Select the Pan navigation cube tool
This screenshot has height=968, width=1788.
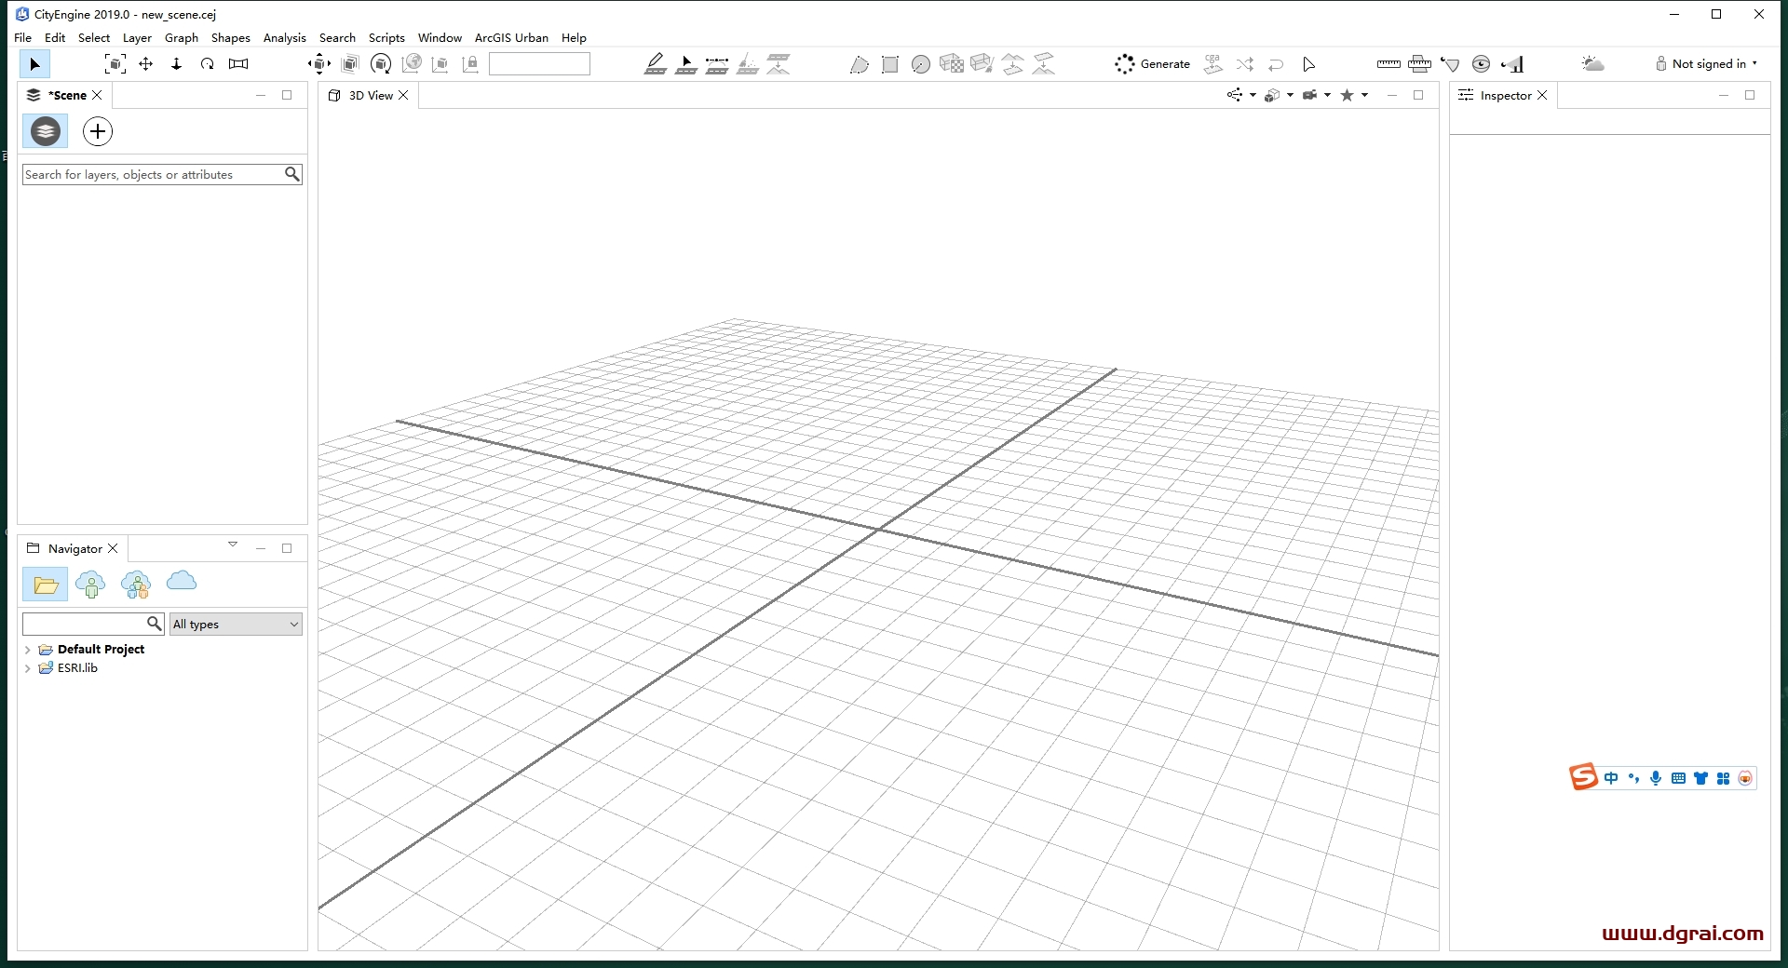tap(319, 64)
